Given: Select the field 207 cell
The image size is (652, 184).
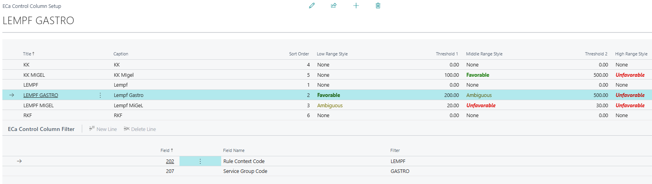Looking at the screenshot, I should pos(170,171).
